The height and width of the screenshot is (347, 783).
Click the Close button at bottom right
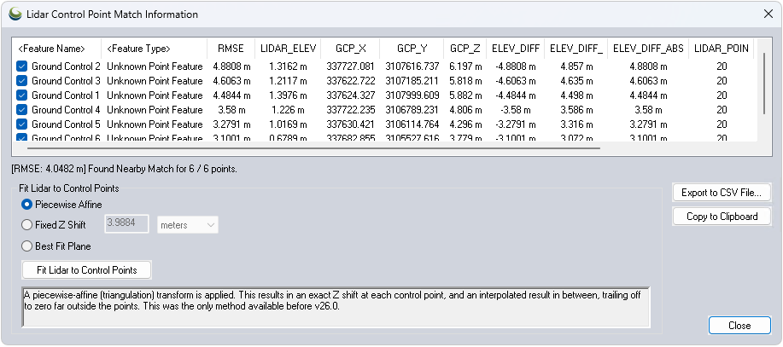click(x=739, y=326)
